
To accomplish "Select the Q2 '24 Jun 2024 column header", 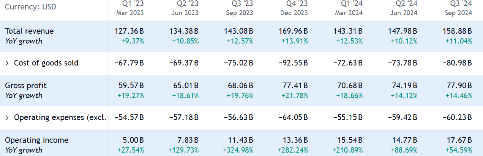I will click(x=404, y=8).
